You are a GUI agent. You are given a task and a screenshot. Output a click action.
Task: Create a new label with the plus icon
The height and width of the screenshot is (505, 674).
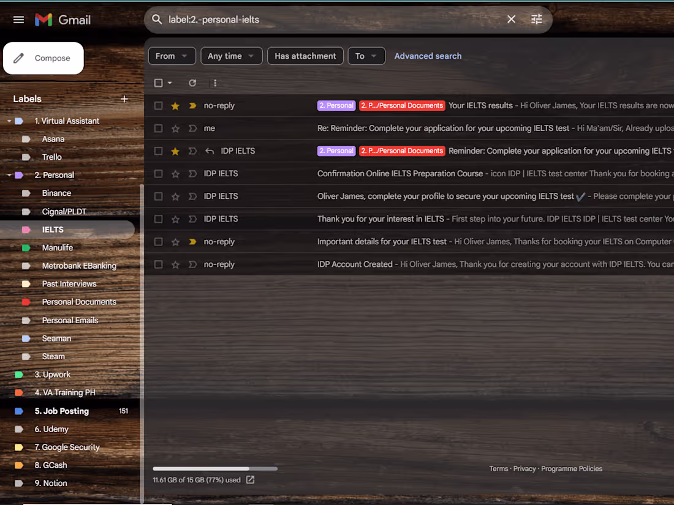tap(124, 99)
